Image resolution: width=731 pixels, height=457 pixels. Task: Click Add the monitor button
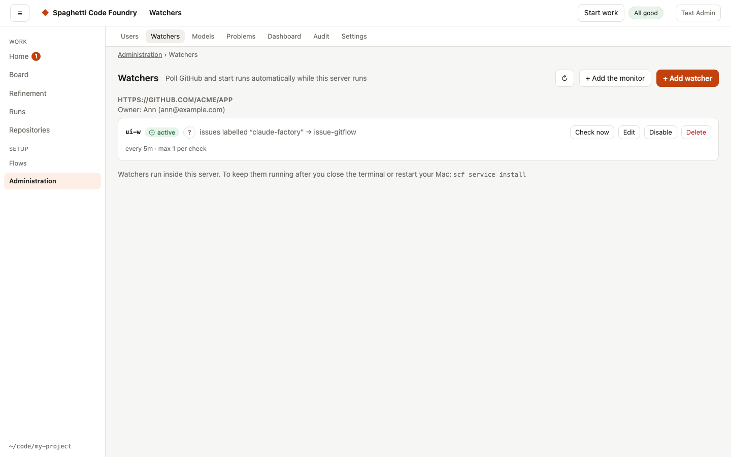click(615, 78)
